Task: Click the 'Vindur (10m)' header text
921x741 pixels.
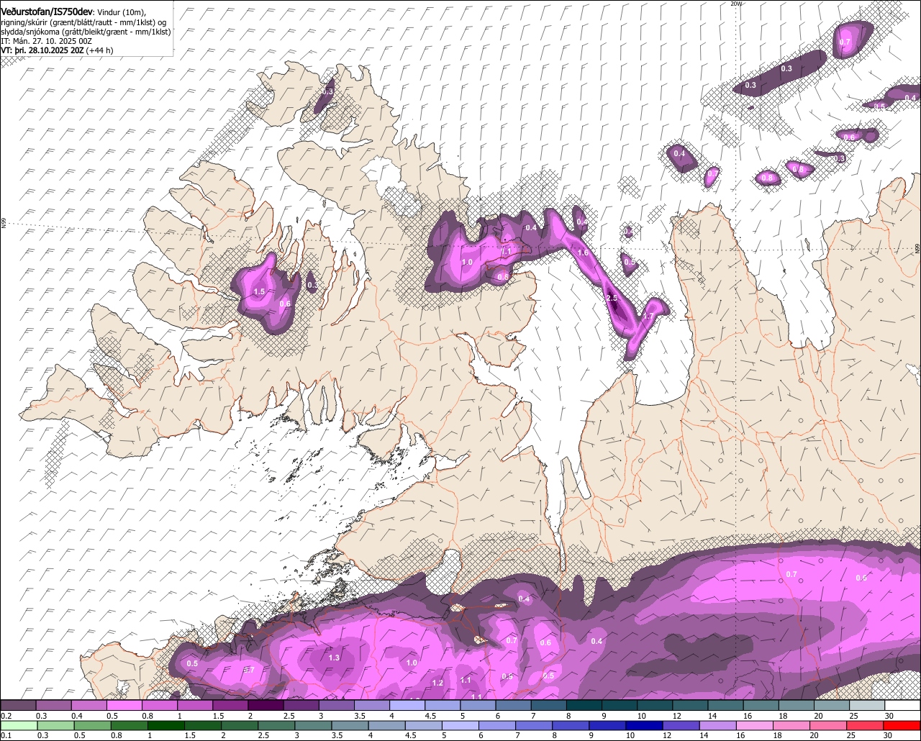Action: coord(122,14)
